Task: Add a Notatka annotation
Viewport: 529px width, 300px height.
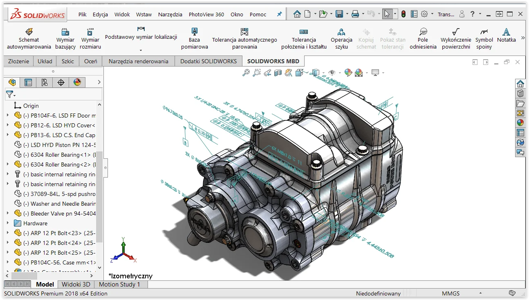Action: tap(506, 35)
